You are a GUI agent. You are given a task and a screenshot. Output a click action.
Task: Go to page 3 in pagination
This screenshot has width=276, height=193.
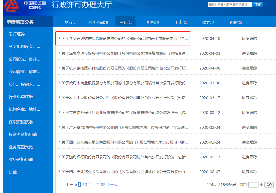tap(86, 185)
